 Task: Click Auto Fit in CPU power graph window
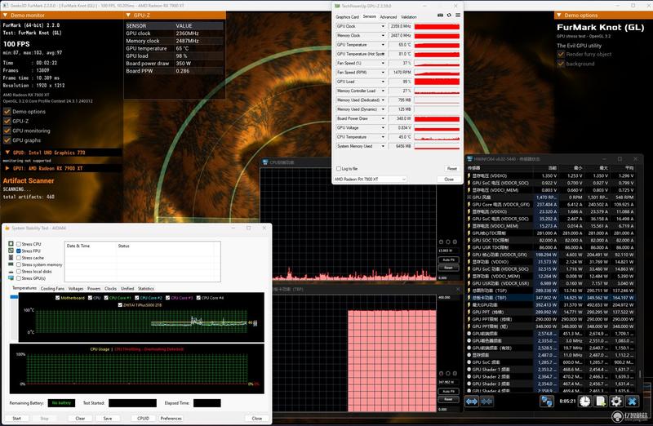pyautogui.click(x=448, y=260)
